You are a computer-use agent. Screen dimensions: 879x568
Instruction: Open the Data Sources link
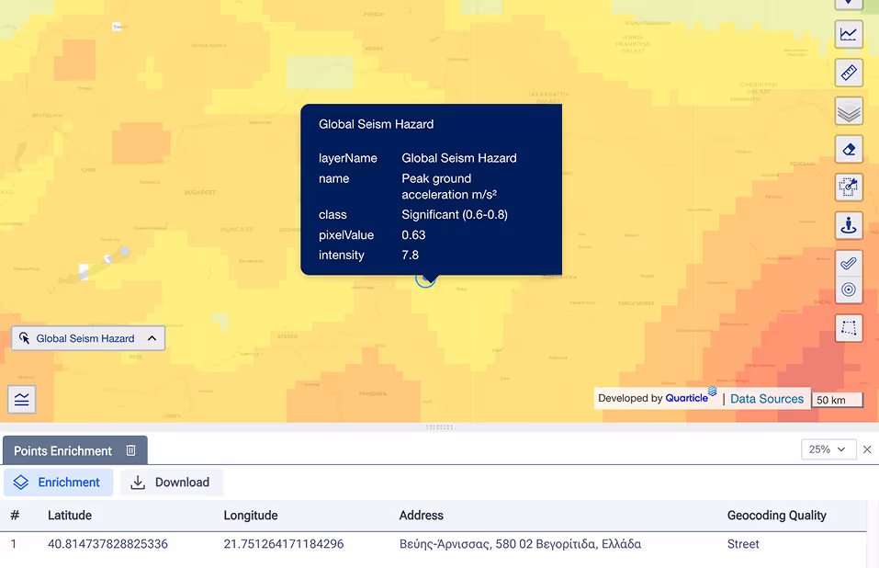766,399
